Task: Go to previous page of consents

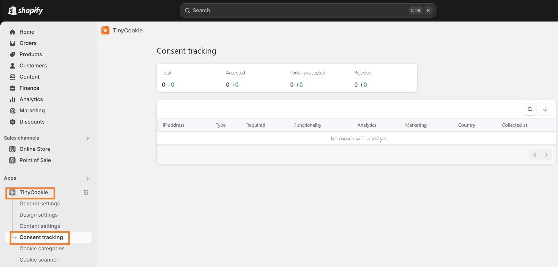Action: pyautogui.click(x=535, y=155)
